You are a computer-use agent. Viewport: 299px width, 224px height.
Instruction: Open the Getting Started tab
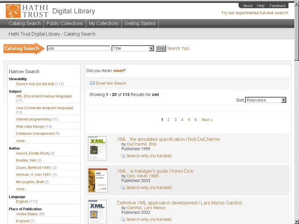[140, 23]
